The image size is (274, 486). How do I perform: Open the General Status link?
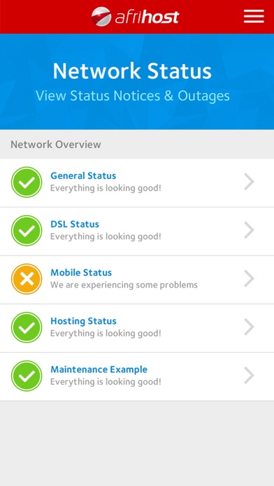(83, 176)
